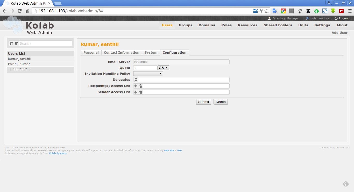The height and width of the screenshot is (192, 354).
Task: Open the Domains menu
Action: [207, 25]
